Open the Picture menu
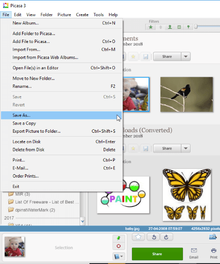 64,15
